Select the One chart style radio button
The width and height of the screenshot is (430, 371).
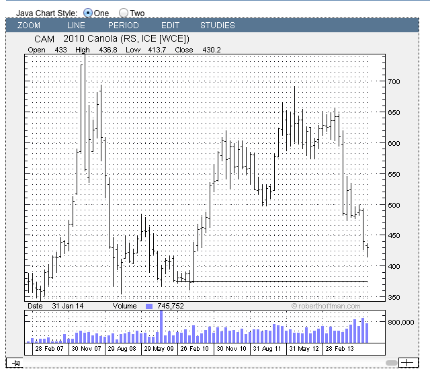[88, 13]
